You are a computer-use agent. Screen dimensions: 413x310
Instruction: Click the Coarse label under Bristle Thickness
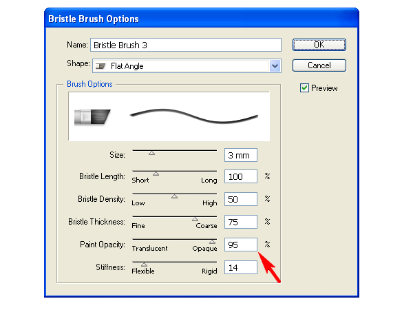206,226
